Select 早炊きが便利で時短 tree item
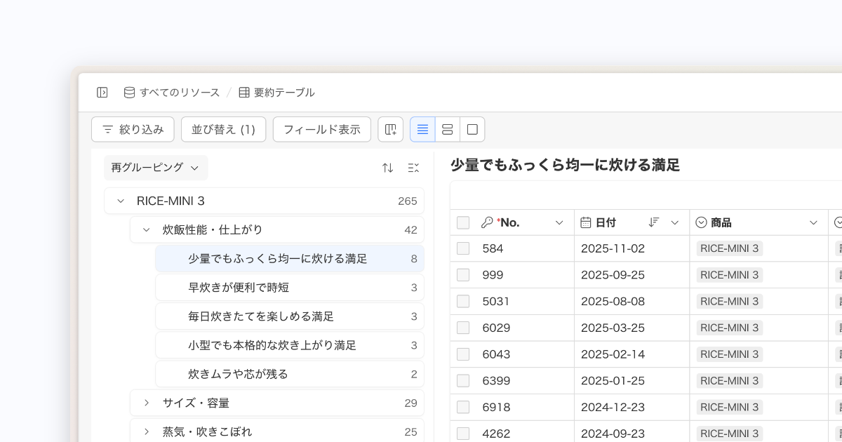 point(290,287)
